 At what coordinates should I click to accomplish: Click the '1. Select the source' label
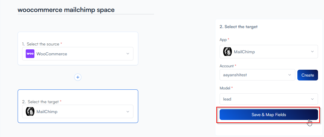pyautogui.click(x=42, y=44)
